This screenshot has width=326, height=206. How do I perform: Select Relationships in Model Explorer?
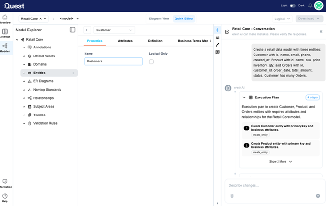point(43,98)
